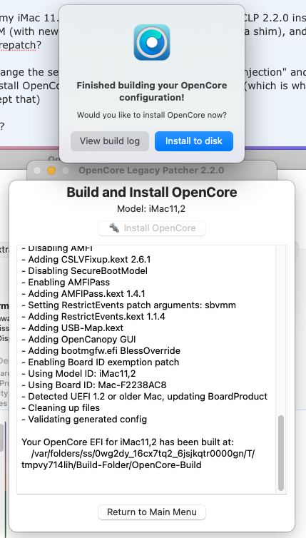
Task: Click the Adding AMFIPass.kext 1.4.1 line
Action: tap(83, 294)
